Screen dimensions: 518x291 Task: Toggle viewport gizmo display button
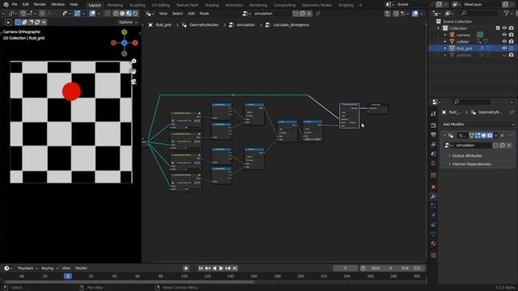(x=77, y=14)
